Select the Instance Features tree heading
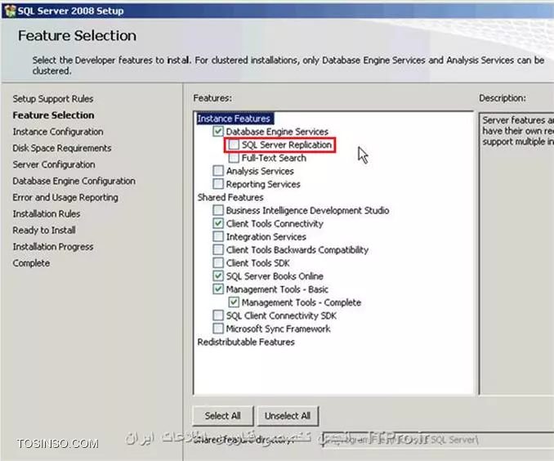The image size is (554, 461). (x=234, y=119)
